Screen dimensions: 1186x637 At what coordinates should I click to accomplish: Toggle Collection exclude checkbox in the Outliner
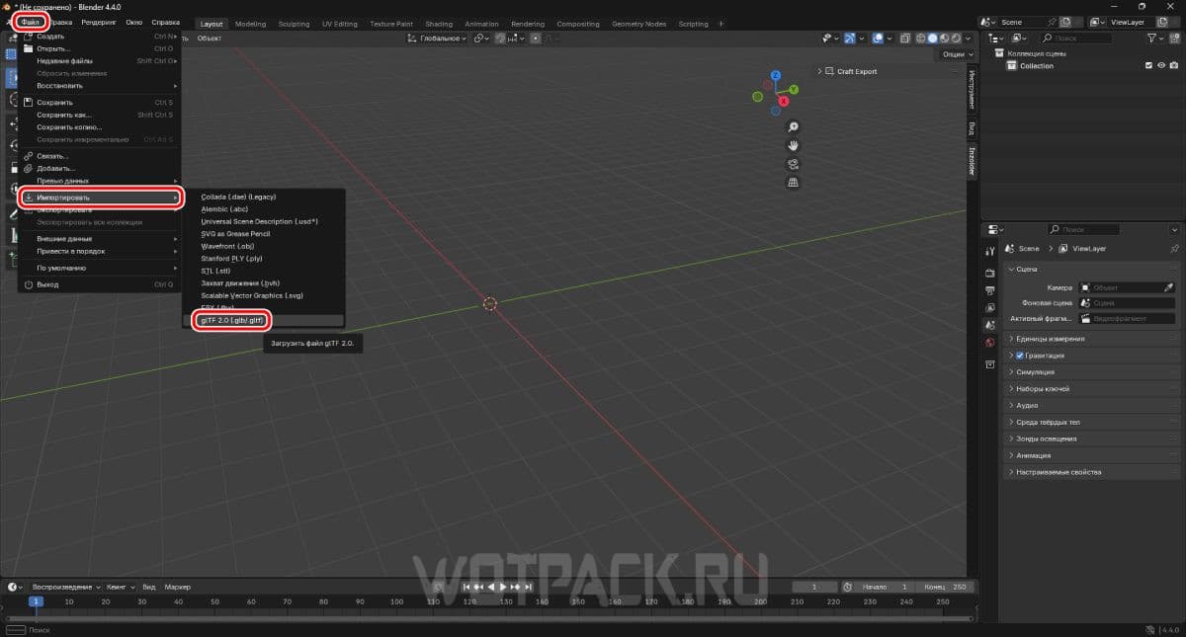1148,65
